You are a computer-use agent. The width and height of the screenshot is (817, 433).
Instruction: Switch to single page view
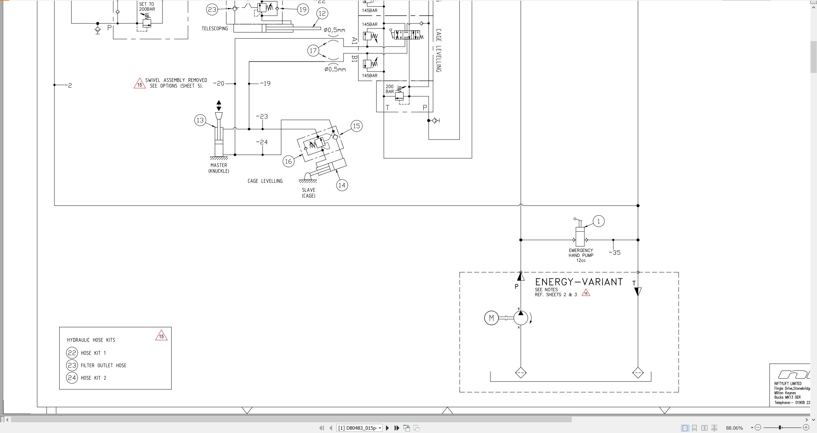[x=685, y=428]
